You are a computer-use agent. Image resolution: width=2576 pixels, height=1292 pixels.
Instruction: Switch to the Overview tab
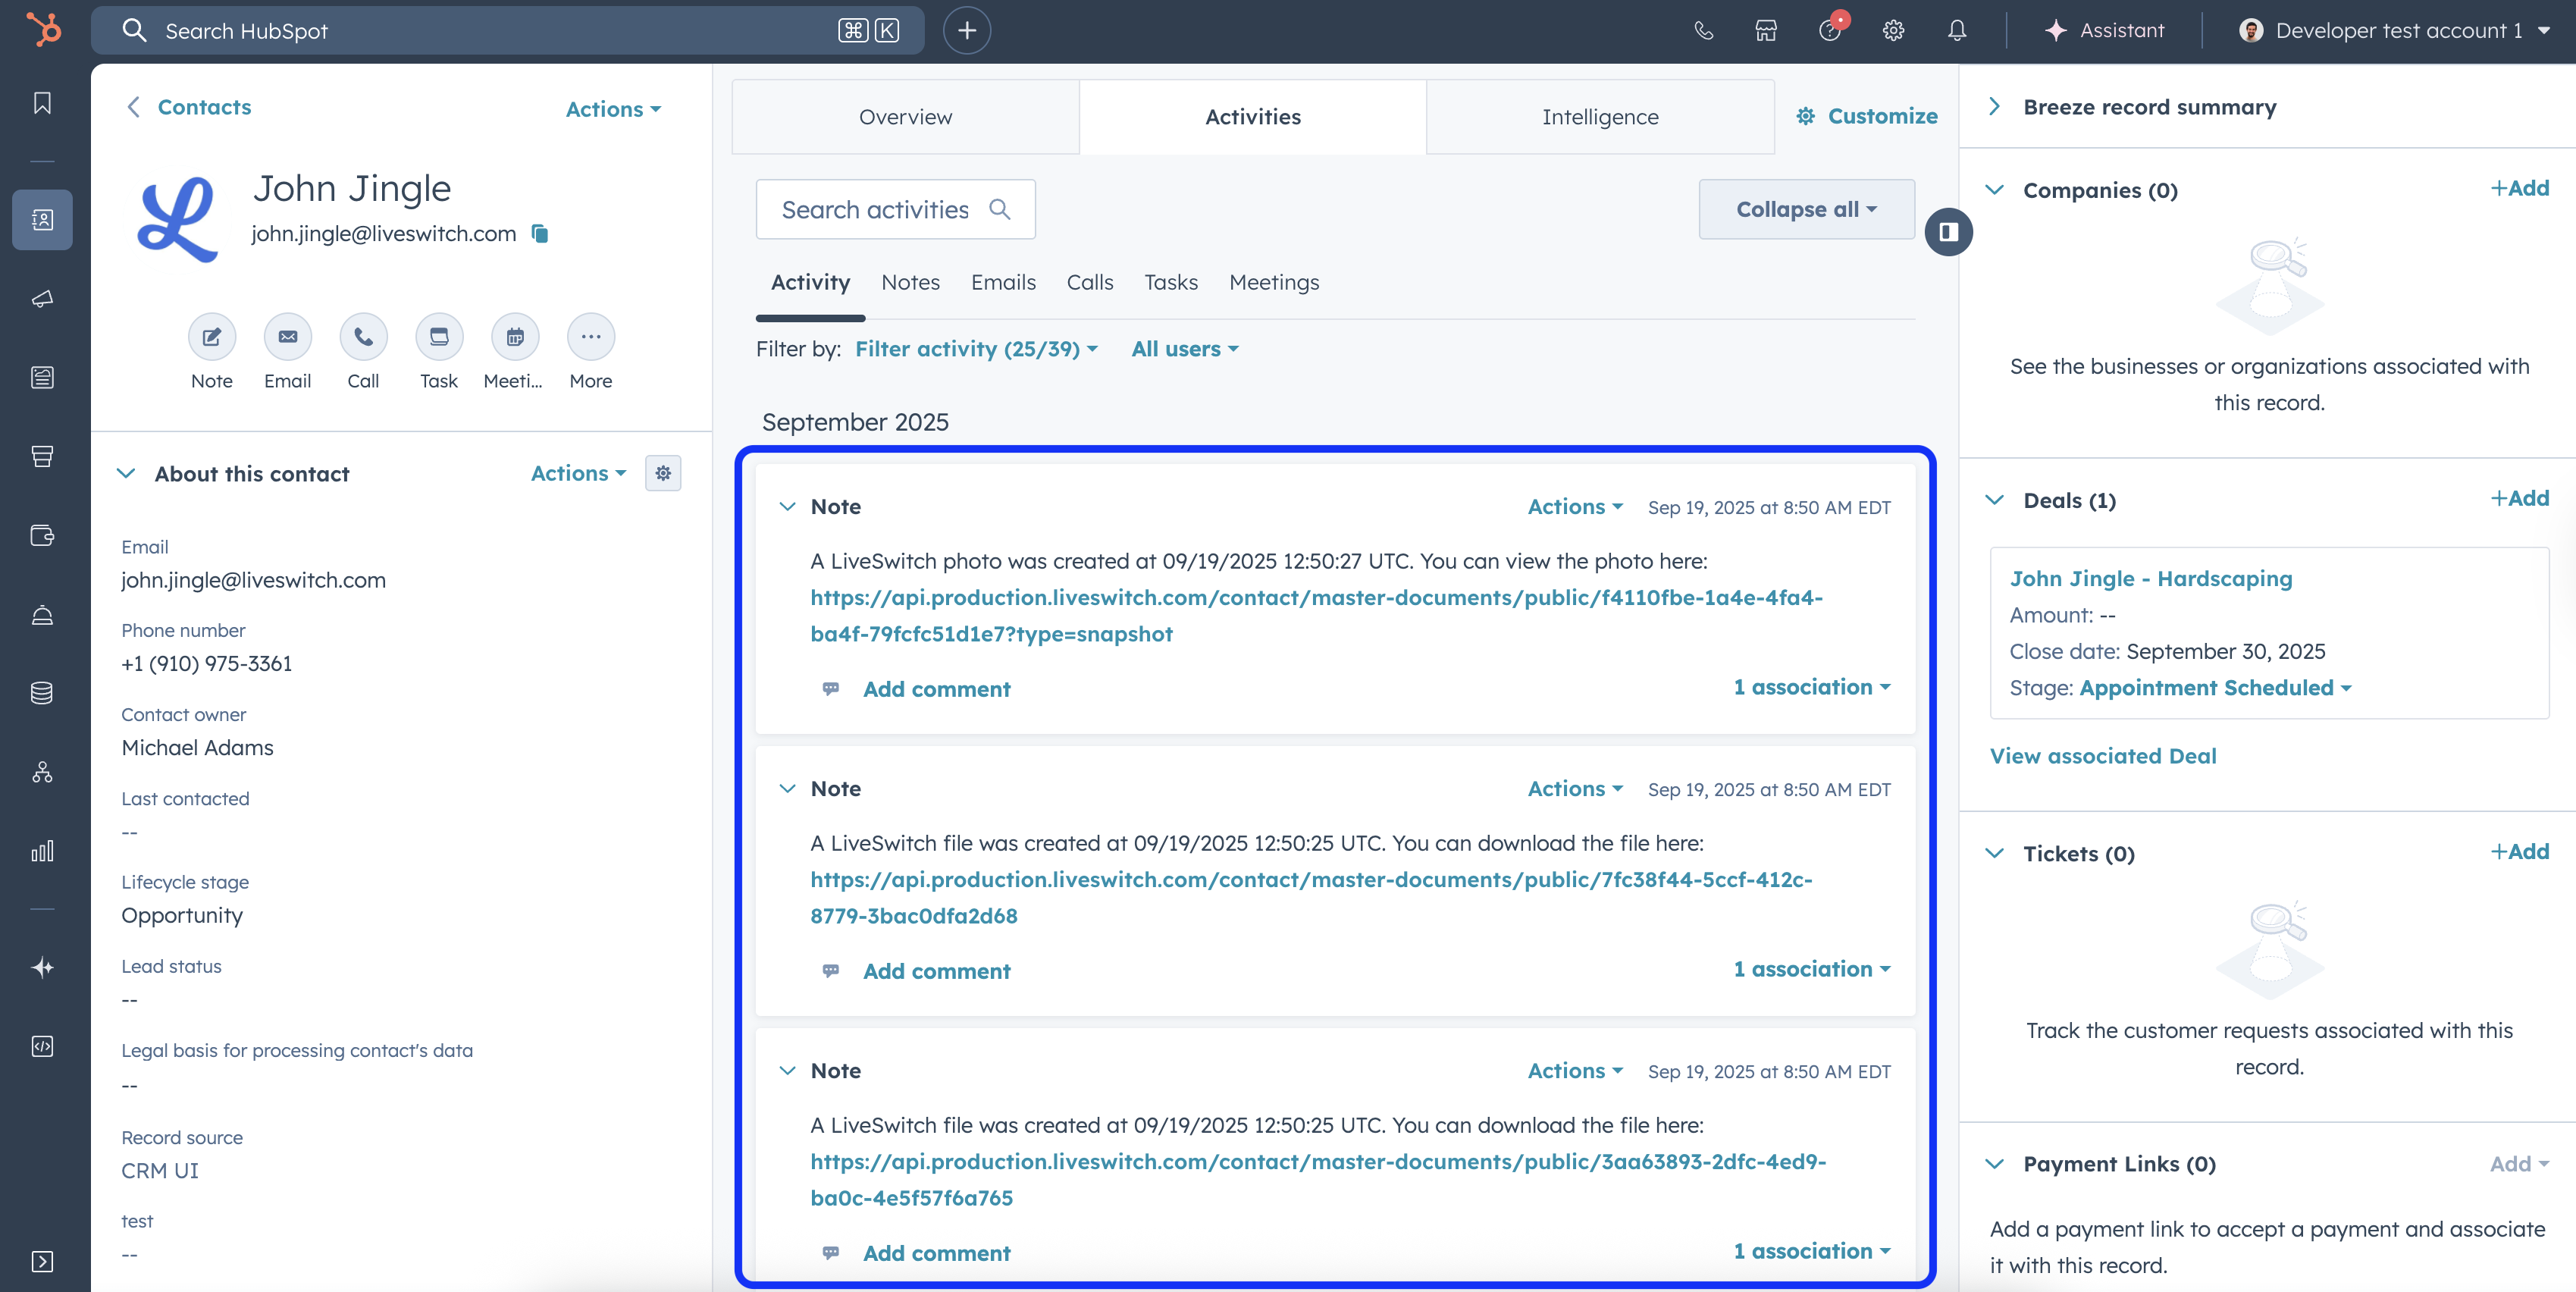[905, 117]
